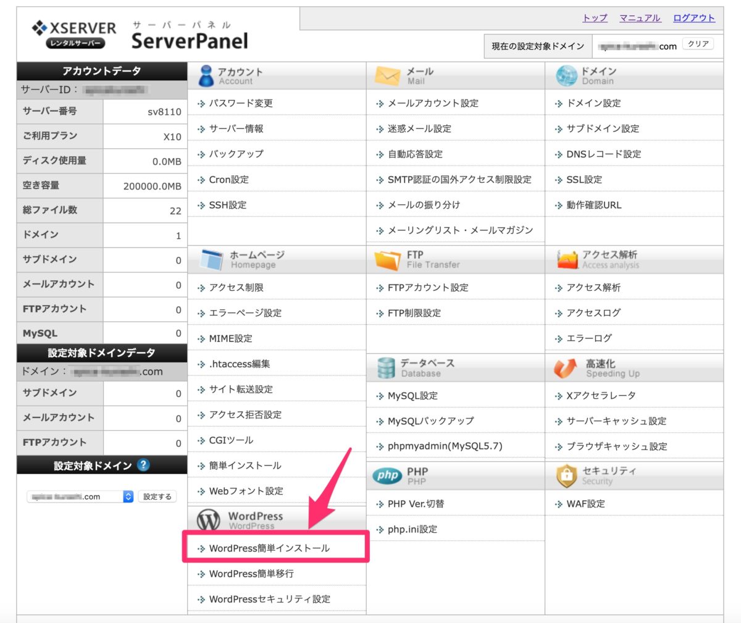Open サイト転送設定

[x=241, y=389]
